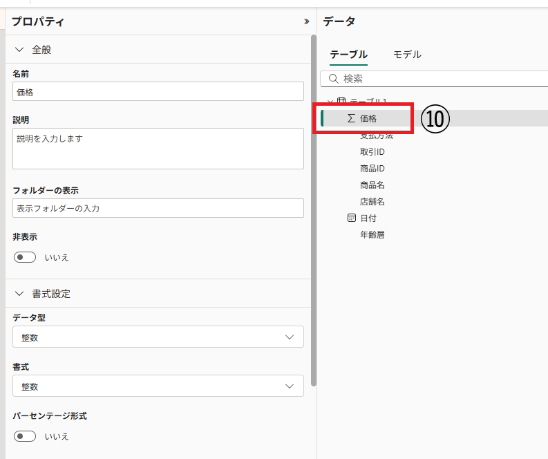Collapse the テーブル1 tree node
Screen dimensions: 548x459
(x=330, y=102)
